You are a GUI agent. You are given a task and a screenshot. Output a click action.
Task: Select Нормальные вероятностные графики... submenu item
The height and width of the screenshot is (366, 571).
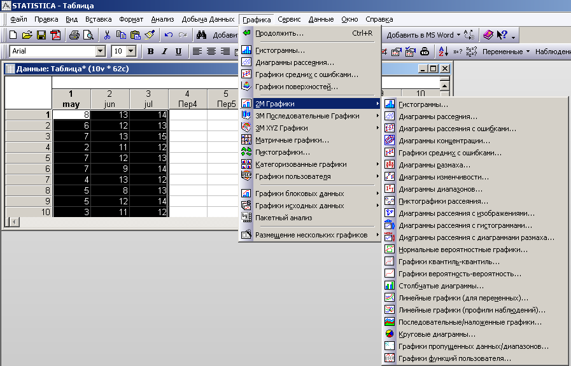click(x=475, y=250)
